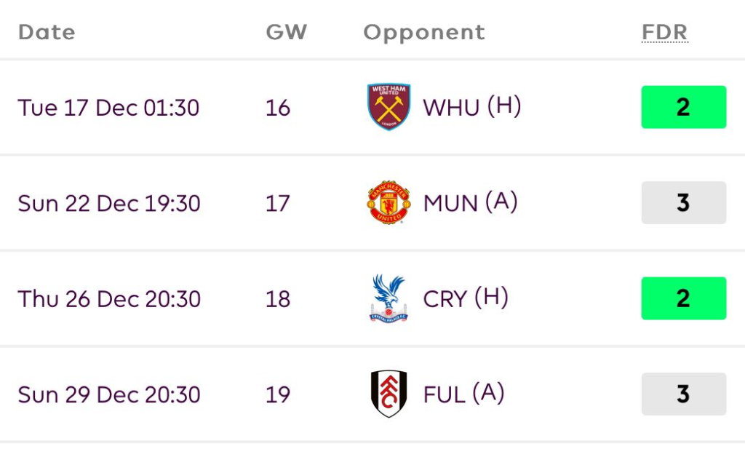The image size is (745, 449).
Task: Click the Tue 17 Dec 01:30 date
Action: 108,108
